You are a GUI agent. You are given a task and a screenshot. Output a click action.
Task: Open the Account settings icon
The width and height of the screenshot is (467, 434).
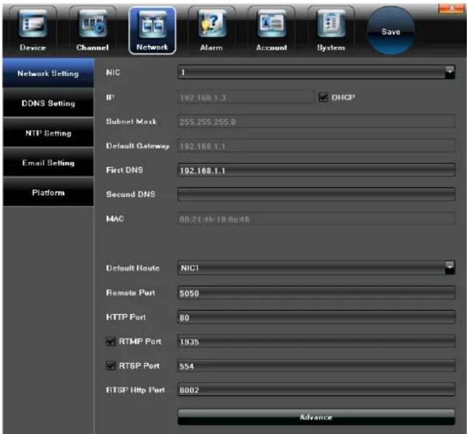coord(271,30)
